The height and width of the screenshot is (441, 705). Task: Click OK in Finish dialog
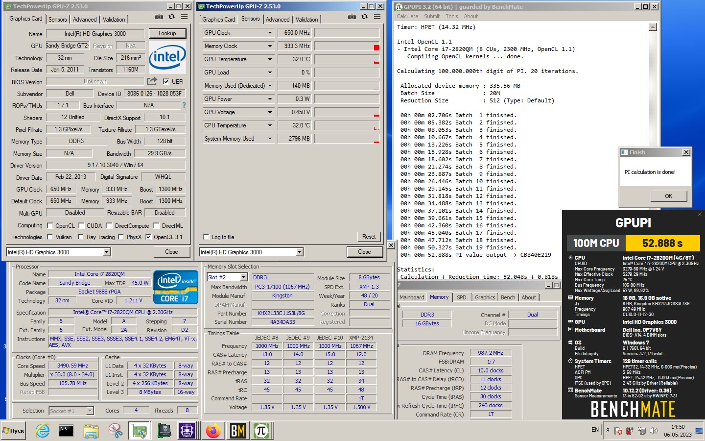pyautogui.click(x=668, y=196)
